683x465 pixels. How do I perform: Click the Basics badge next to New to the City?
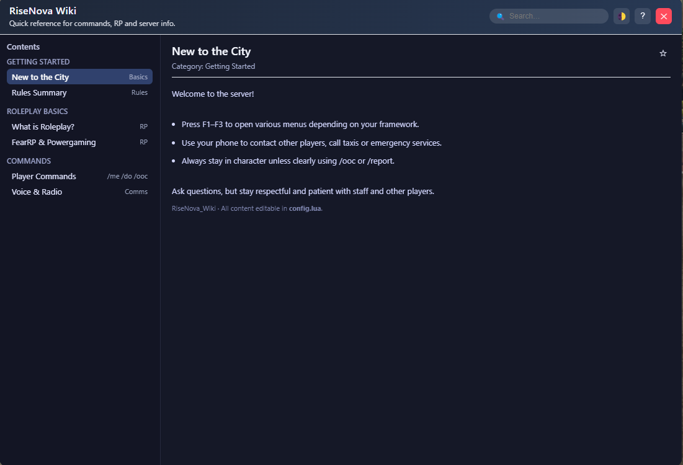[x=139, y=76]
